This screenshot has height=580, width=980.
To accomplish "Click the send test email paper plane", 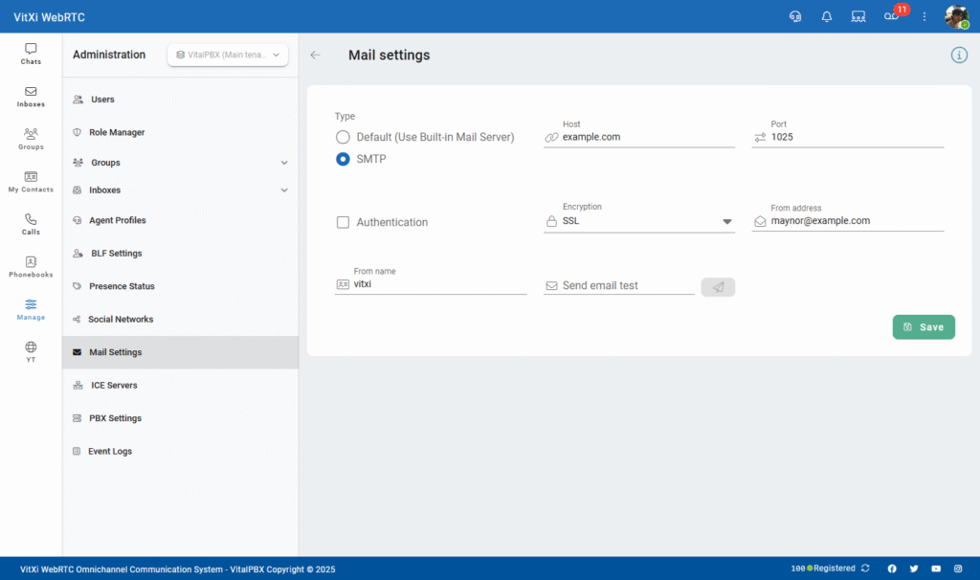I will (718, 286).
